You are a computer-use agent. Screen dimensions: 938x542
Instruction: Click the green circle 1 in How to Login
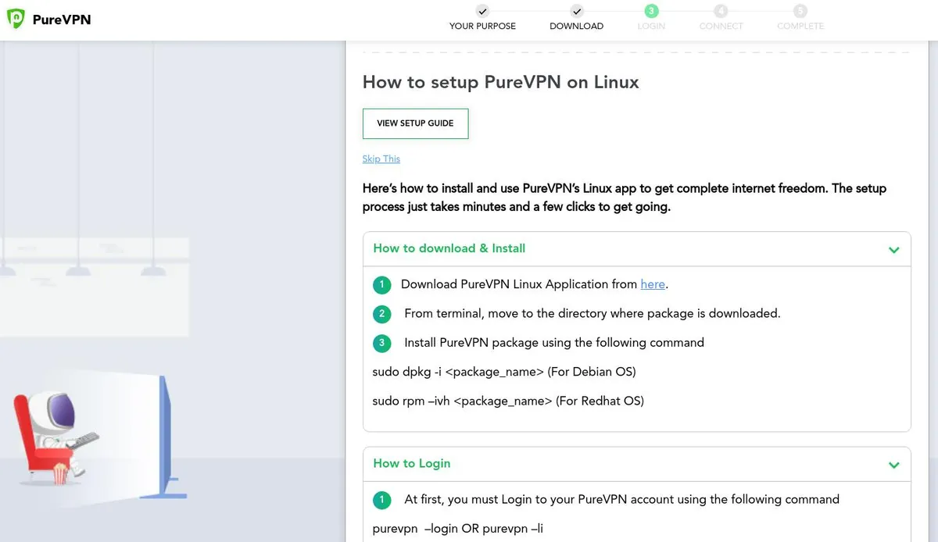[x=381, y=500]
